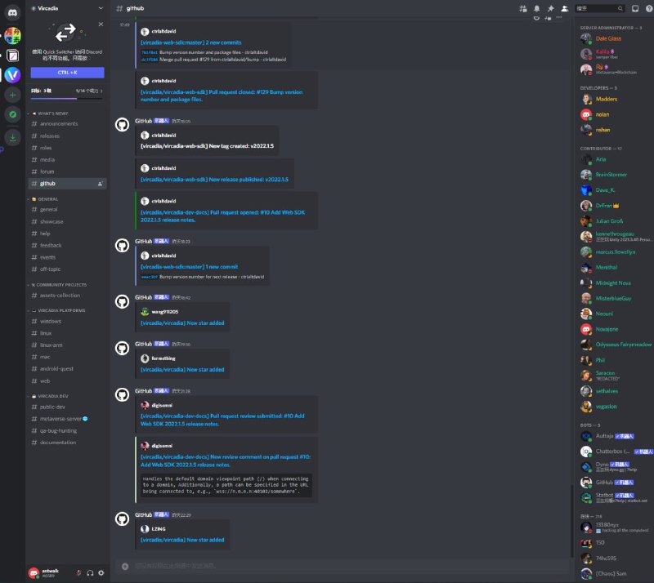Open notification settings bell icon
Screen dimensions: 654x583
click(x=537, y=8)
